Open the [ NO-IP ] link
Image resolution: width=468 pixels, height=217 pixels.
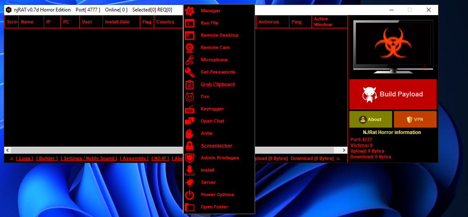point(160,158)
